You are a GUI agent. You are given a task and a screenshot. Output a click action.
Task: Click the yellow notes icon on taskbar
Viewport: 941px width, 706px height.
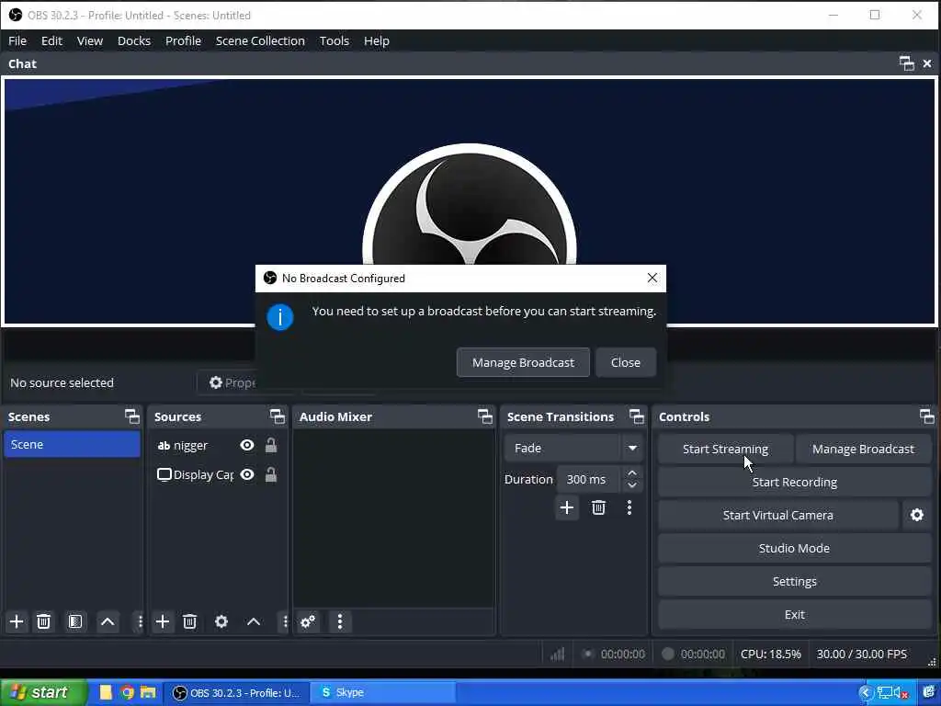[107, 693]
